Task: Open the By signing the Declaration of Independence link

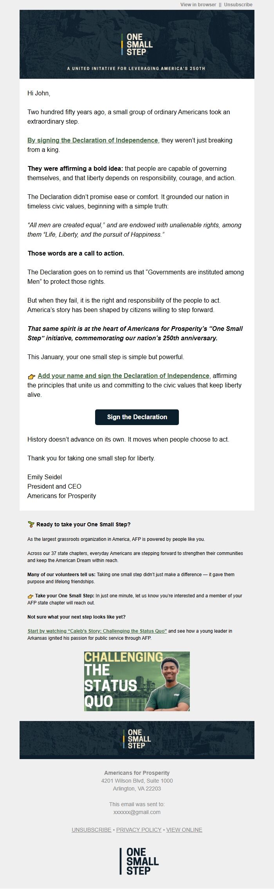Action: (92, 140)
